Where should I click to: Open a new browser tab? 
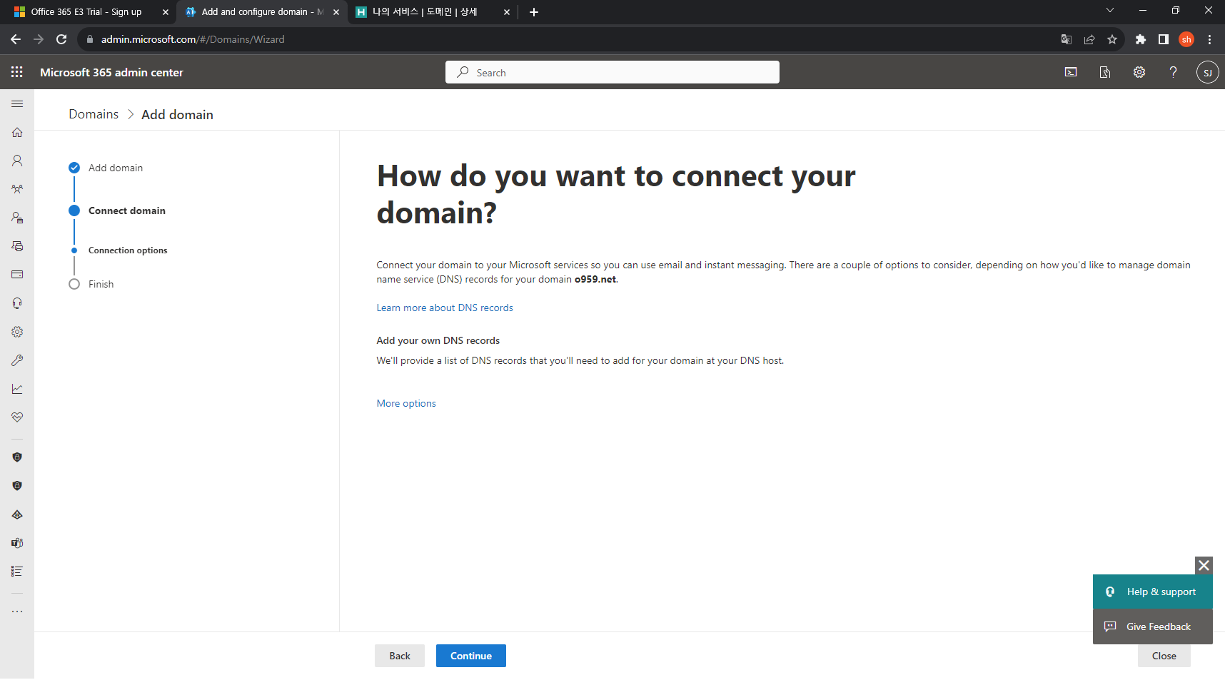[x=534, y=12]
